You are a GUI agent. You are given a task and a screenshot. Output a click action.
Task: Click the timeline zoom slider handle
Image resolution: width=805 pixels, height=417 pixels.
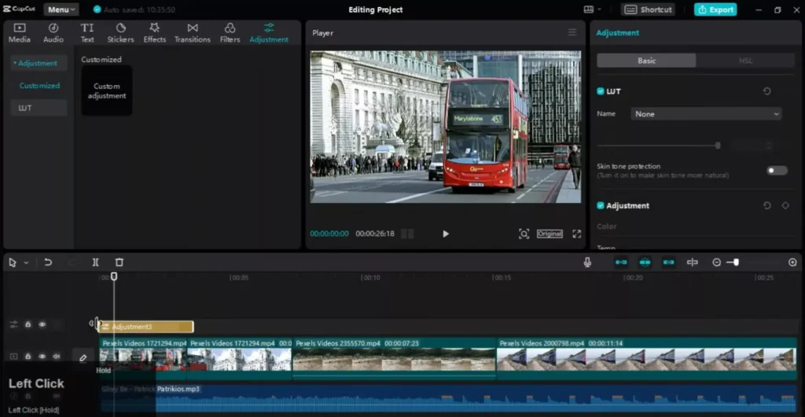click(x=736, y=263)
